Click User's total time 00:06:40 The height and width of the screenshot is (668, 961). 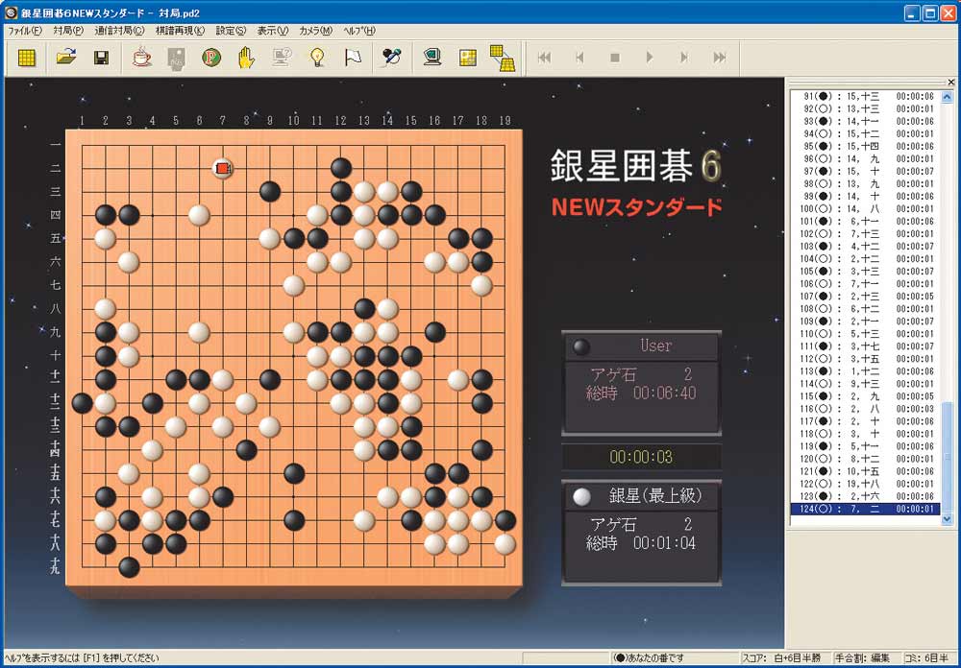[x=664, y=394]
